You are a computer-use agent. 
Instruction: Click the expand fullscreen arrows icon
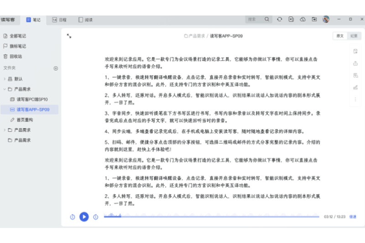coord(69,36)
